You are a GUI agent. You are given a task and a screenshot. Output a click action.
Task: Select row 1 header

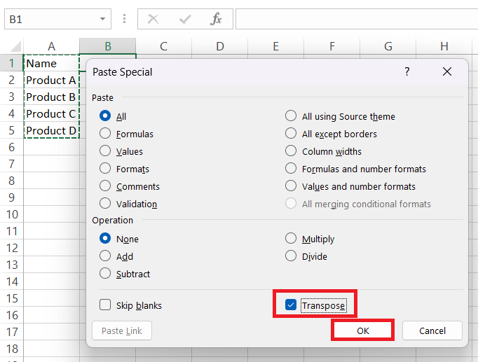12,63
